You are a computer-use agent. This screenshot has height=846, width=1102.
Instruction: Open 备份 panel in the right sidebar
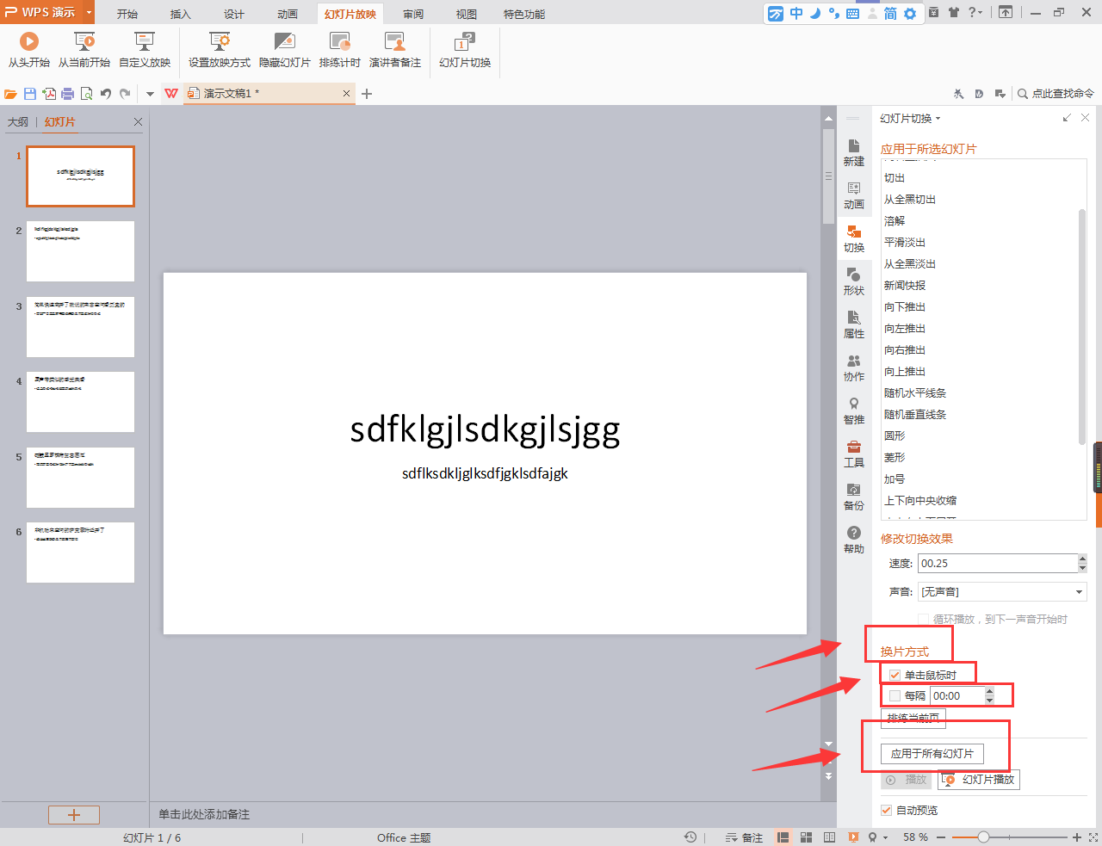[854, 497]
